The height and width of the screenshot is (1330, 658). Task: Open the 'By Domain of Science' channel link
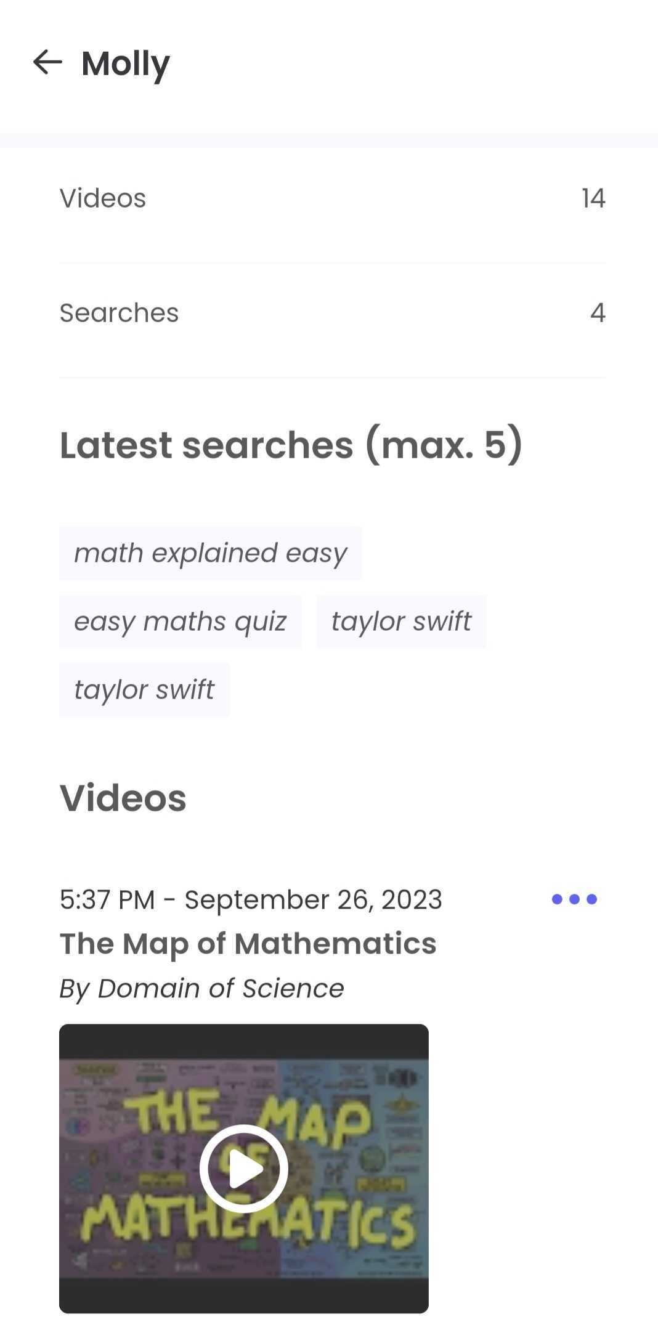point(201,988)
